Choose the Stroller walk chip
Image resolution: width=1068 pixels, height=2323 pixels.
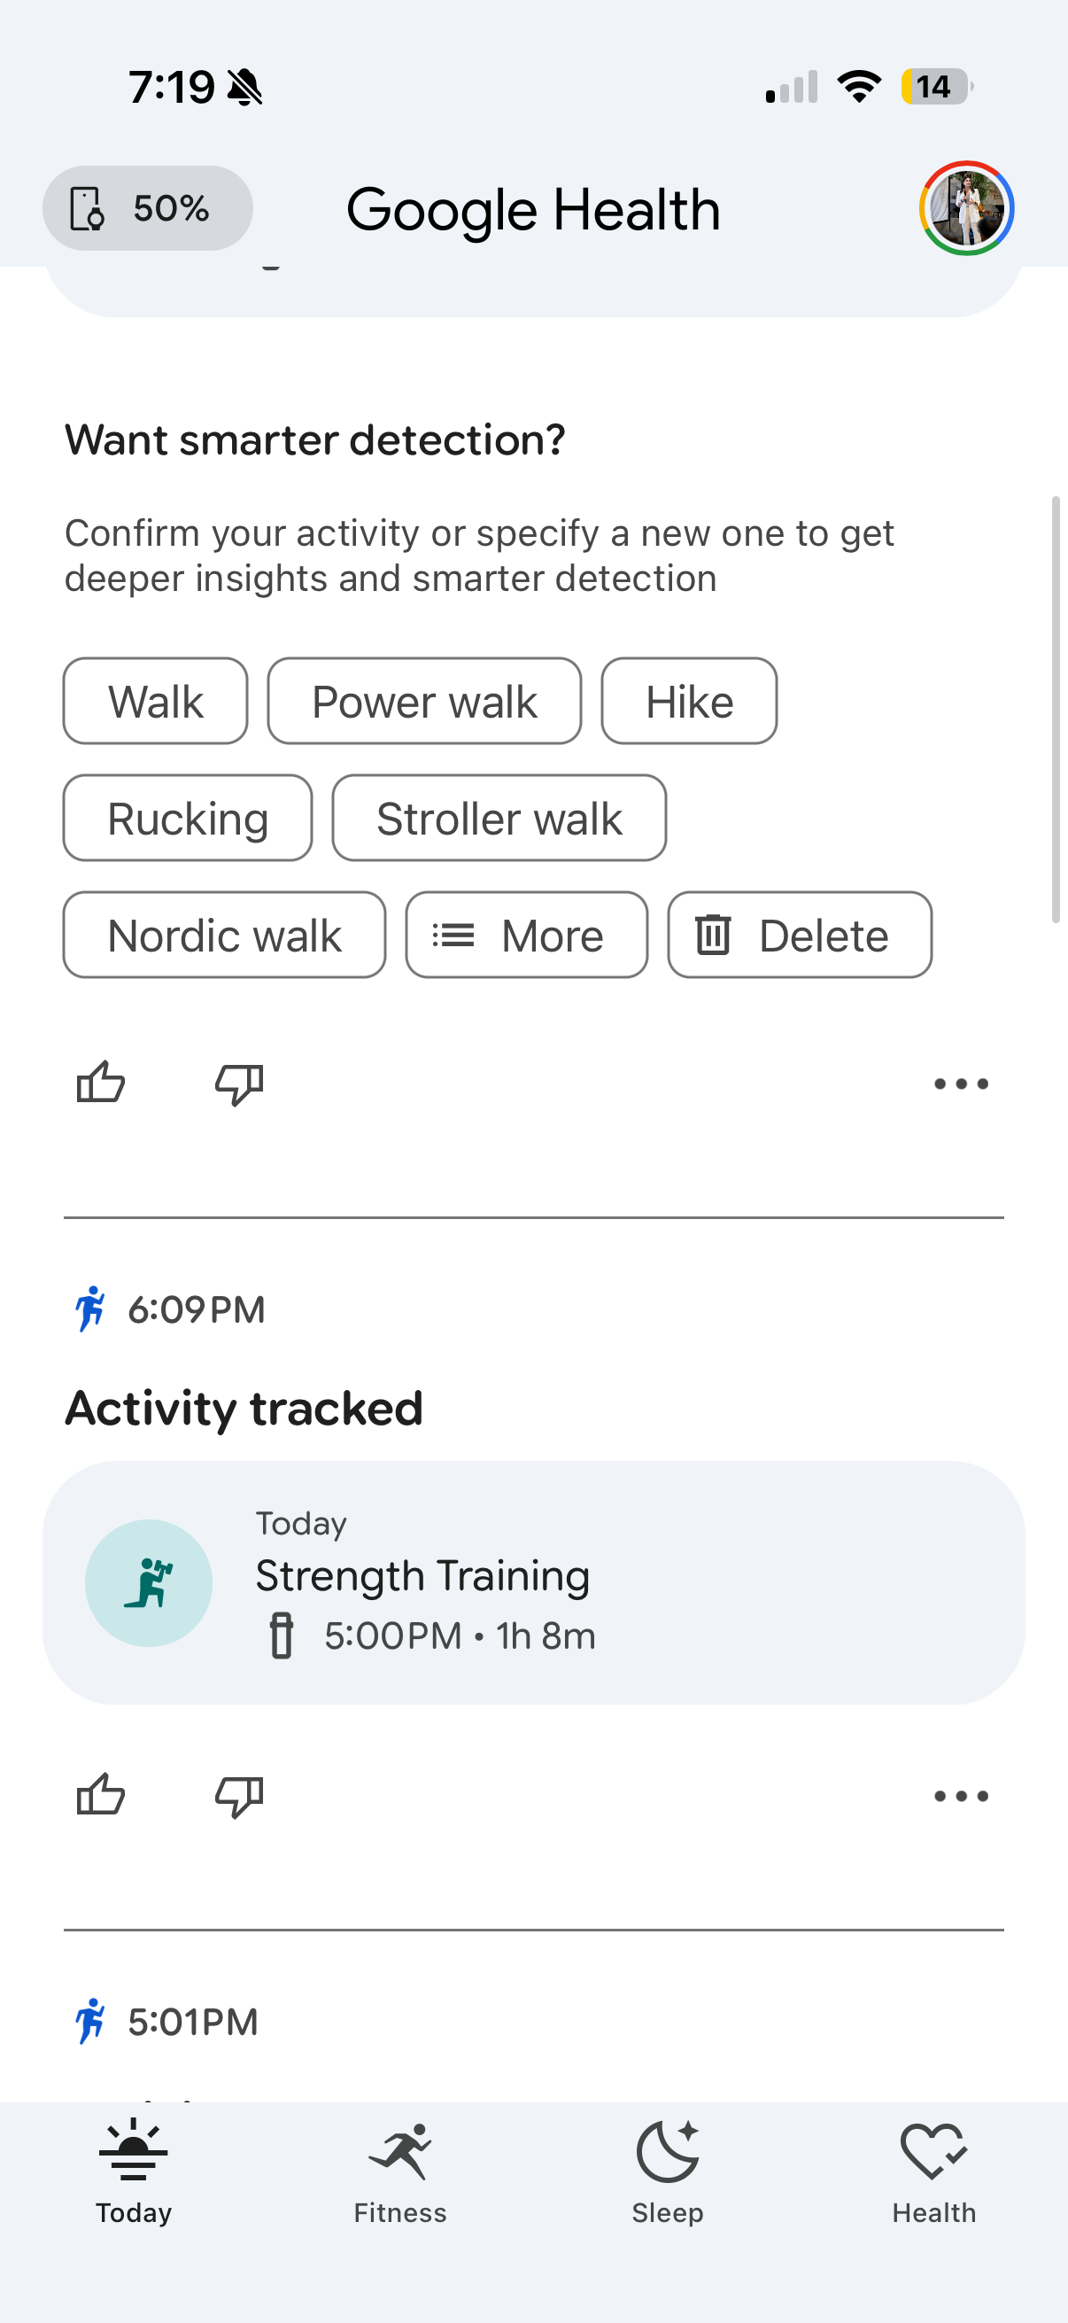click(499, 818)
